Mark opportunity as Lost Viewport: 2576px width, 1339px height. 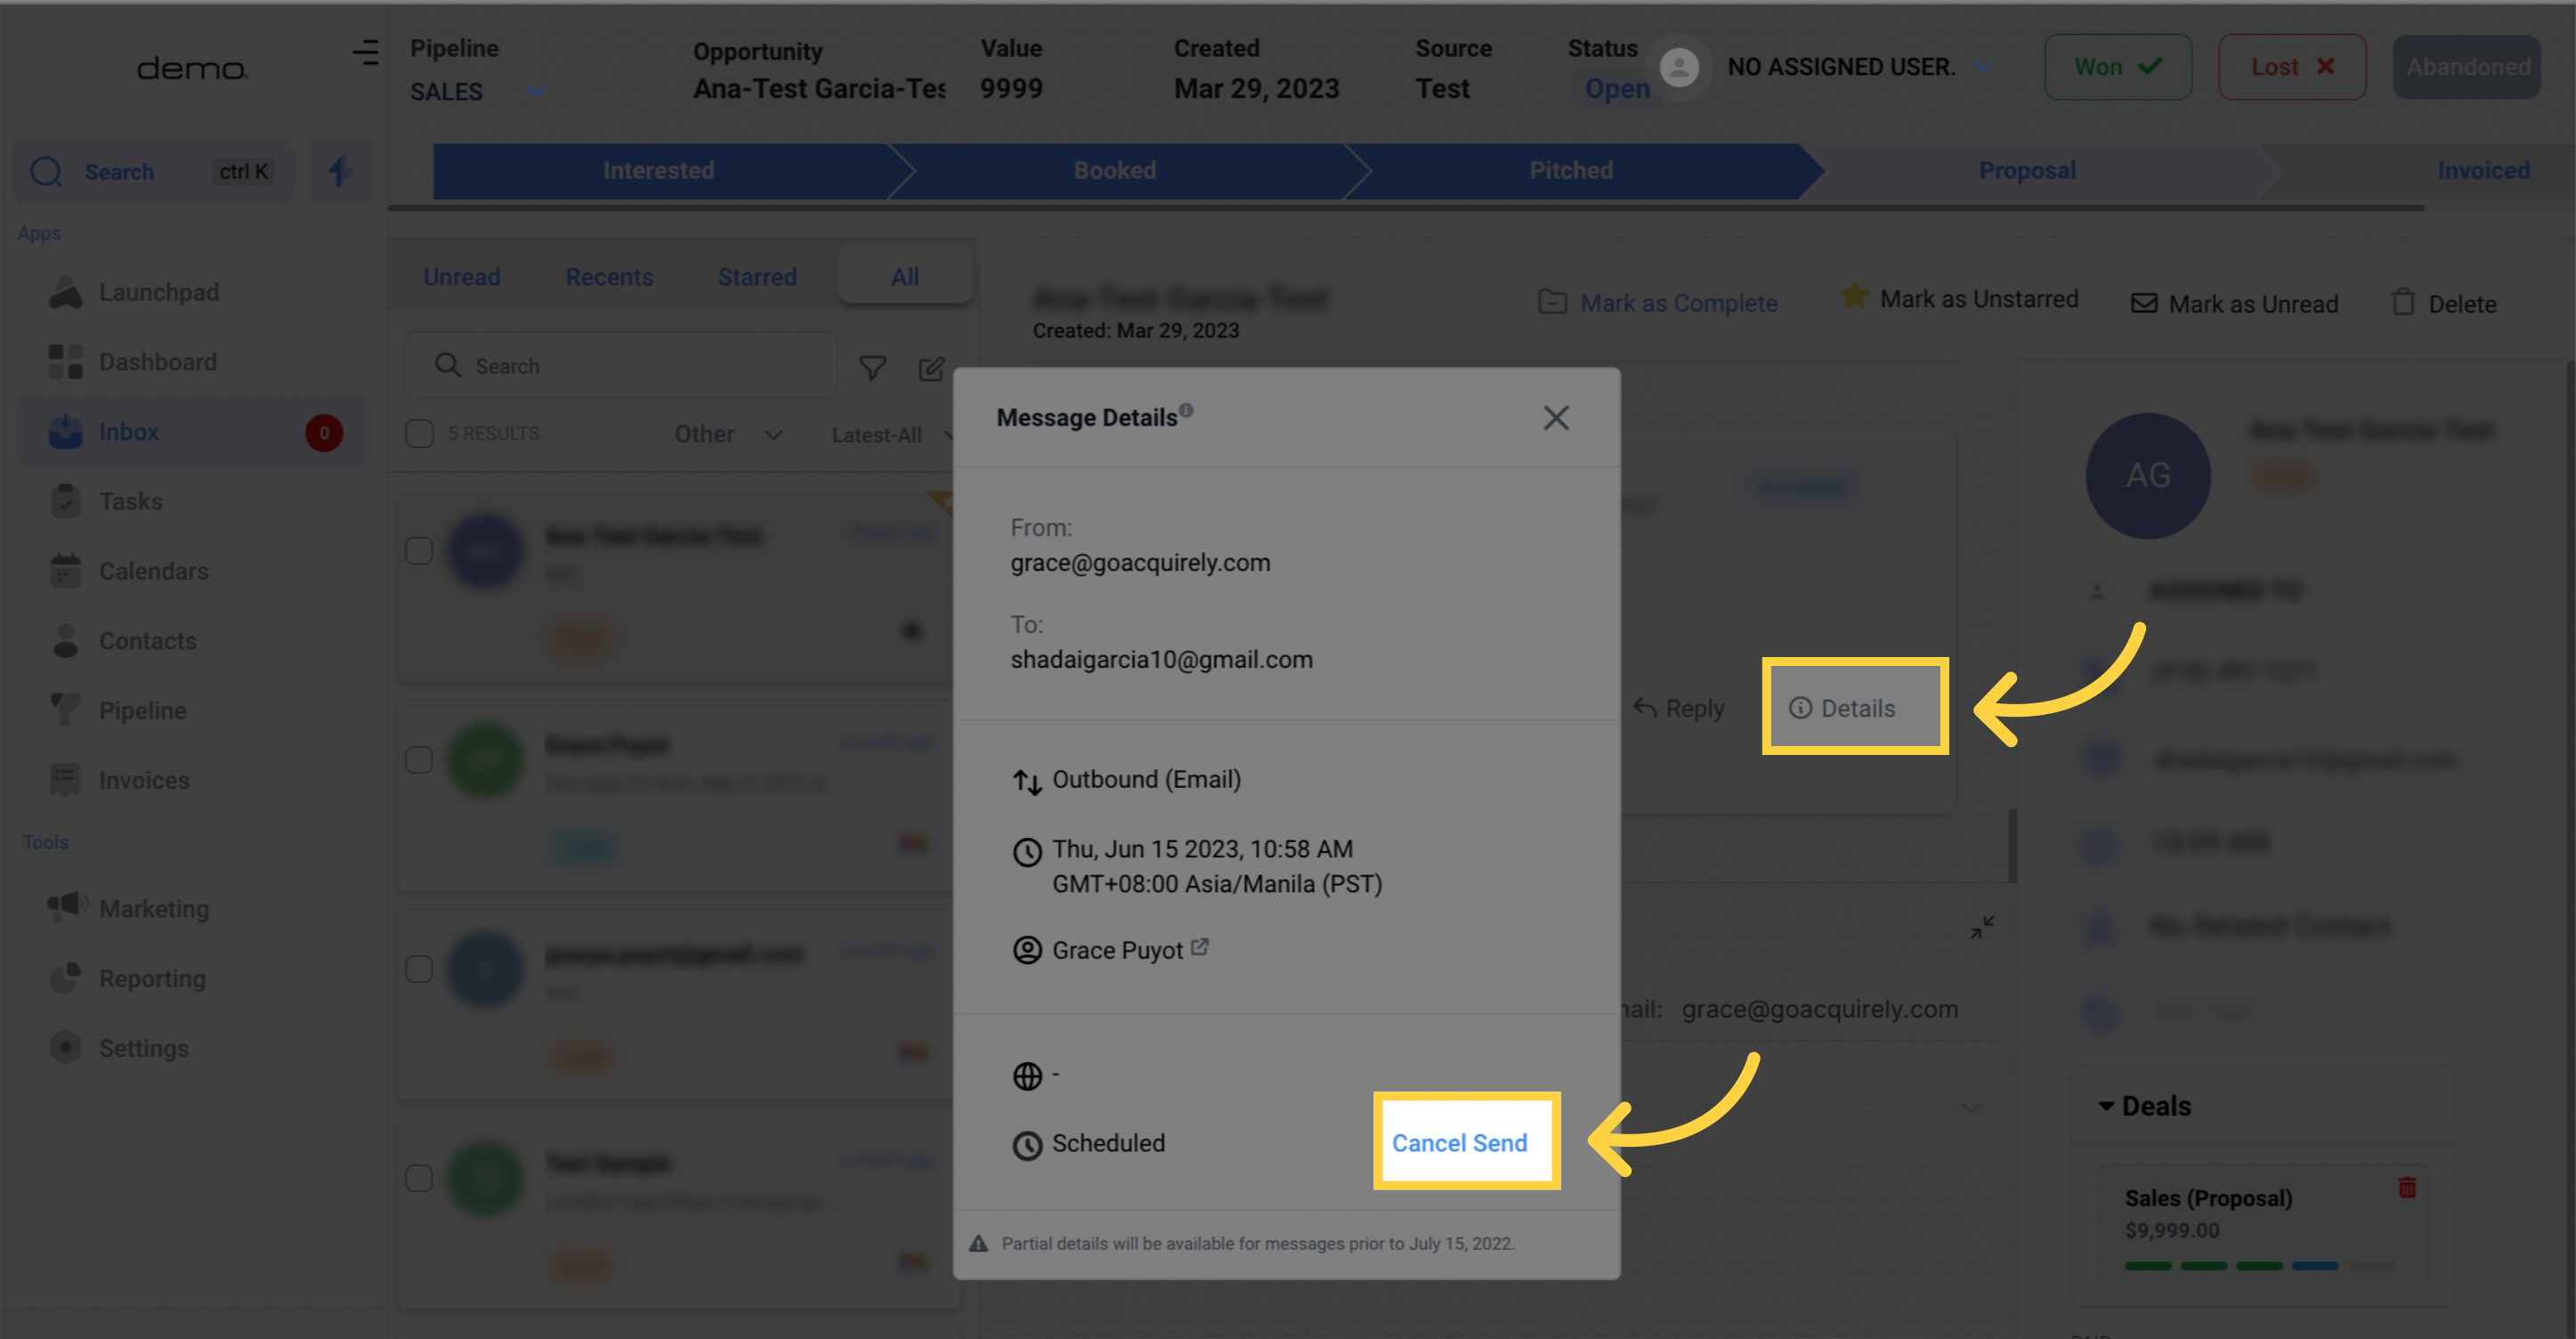pyautogui.click(x=2292, y=67)
